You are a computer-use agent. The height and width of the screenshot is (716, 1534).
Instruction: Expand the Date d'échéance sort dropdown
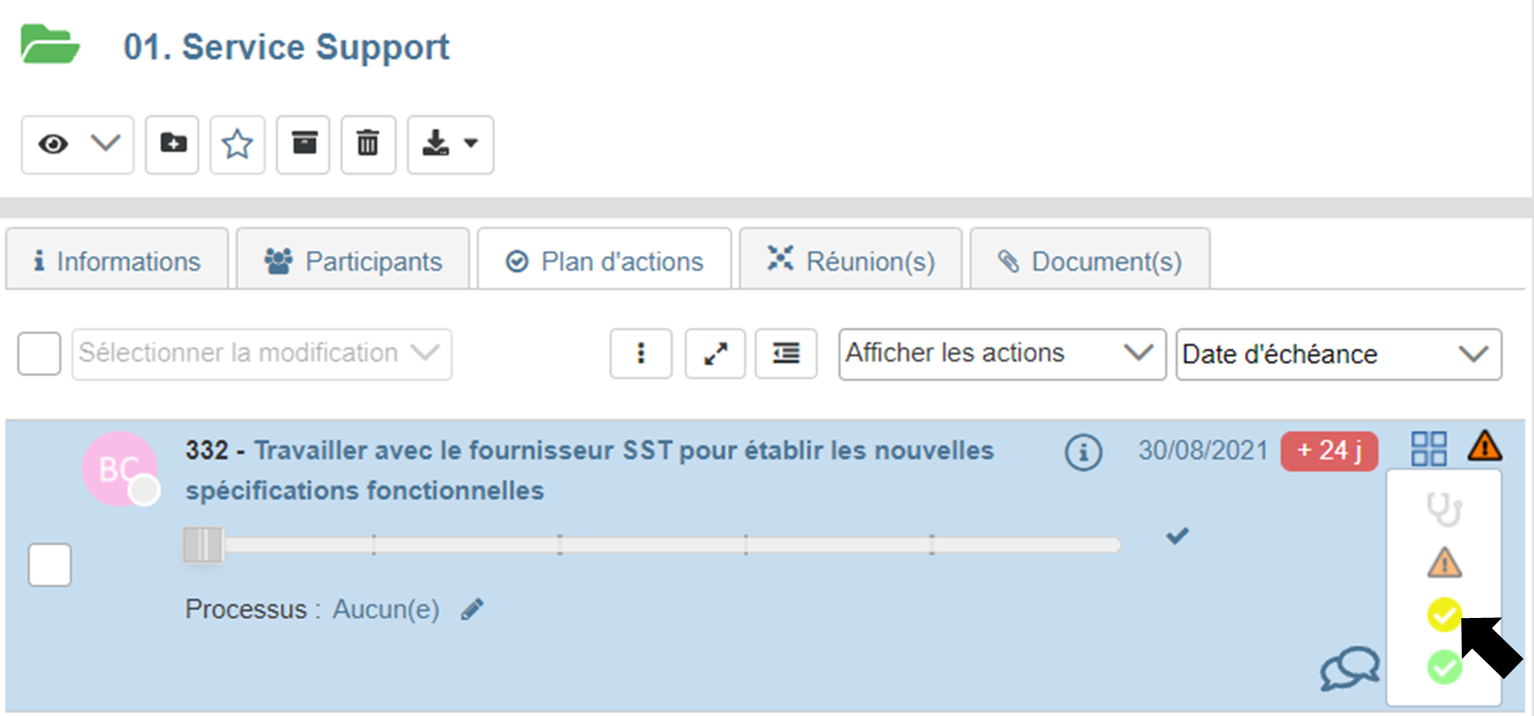pyautogui.click(x=1338, y=354)
